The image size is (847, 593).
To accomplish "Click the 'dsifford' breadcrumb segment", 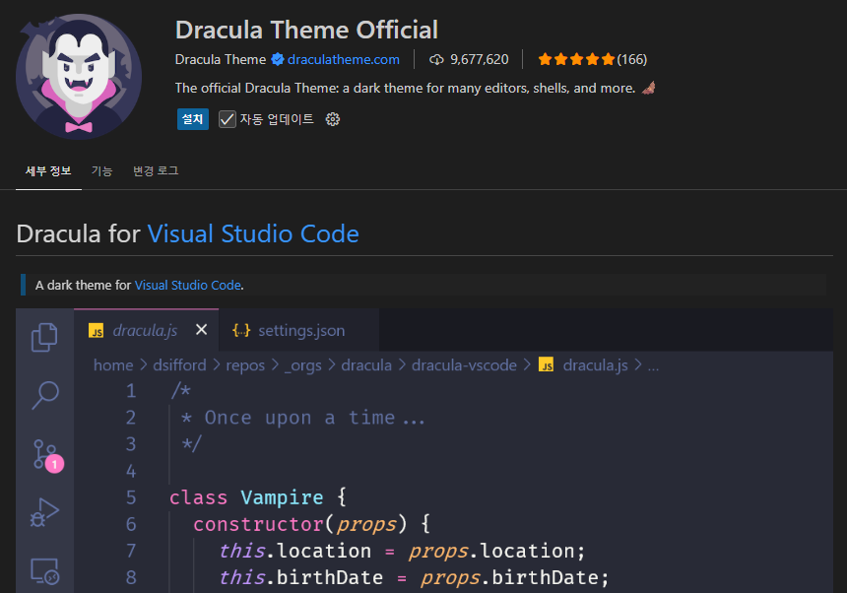I will [x=179, y=365].
